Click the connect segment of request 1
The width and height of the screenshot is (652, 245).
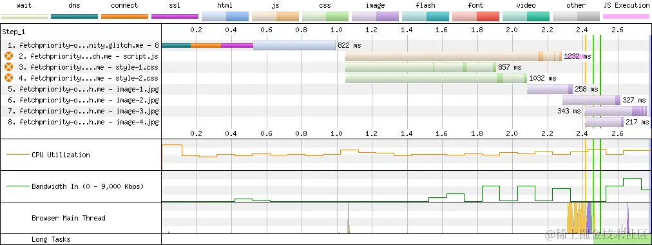(206, 45)
